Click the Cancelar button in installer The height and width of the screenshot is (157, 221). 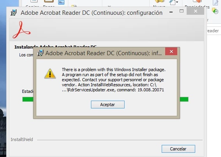(178, 149)
